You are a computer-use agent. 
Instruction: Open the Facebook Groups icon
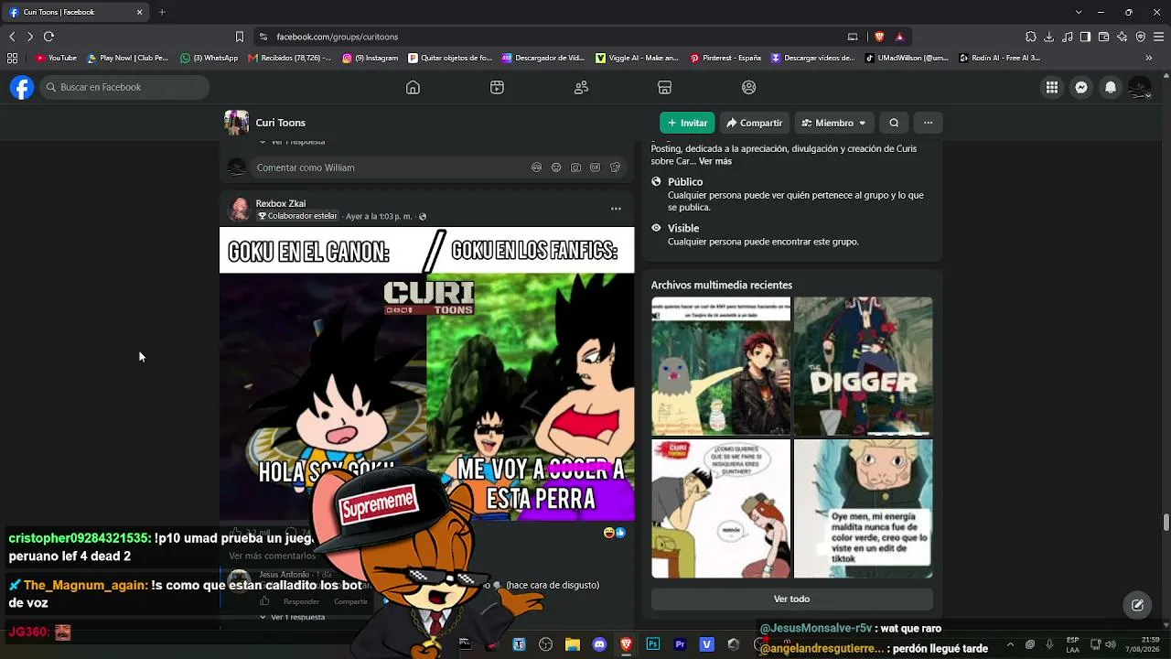pos(749,87)
